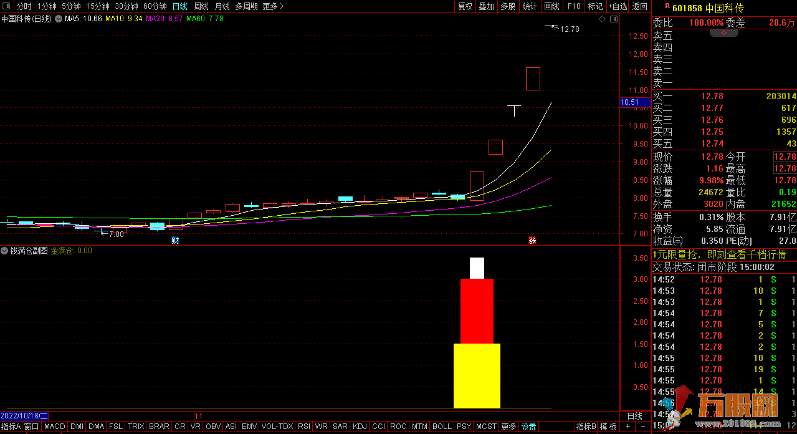797x434 pixels.
Task: Click the 标记 mark button
Action: (x=596, y=6)
